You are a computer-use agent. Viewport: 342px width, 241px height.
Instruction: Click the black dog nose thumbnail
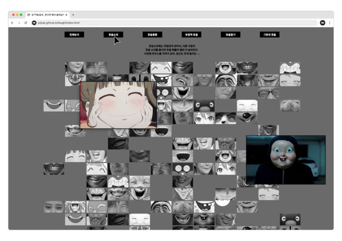click(x=247, y=118)
